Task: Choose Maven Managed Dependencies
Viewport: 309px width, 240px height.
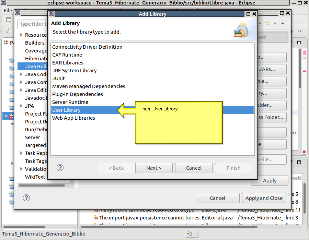Action: (x=152, y=86)
